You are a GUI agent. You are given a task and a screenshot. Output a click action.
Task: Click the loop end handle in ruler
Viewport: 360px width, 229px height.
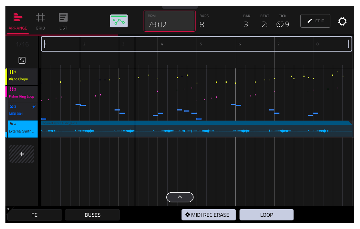(348, 44)
